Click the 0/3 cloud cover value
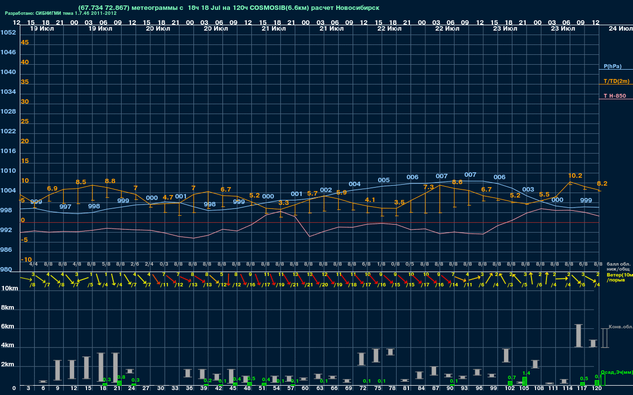 164,265
